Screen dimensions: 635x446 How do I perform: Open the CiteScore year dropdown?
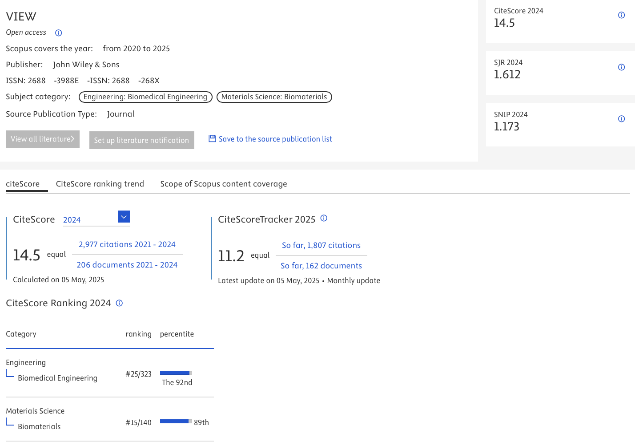[x=124, y=217]
